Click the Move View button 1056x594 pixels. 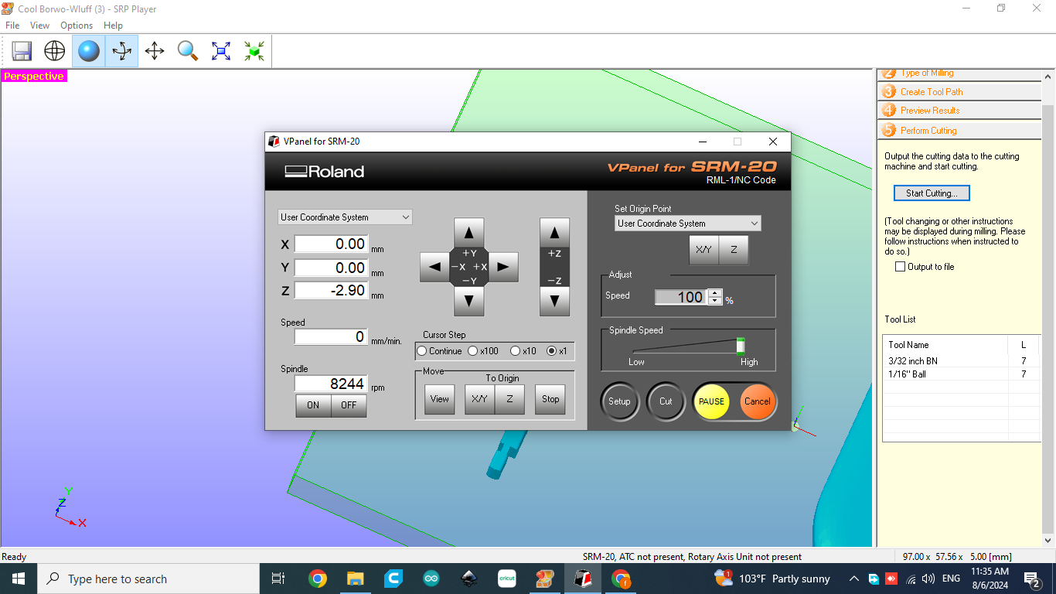[440, 399]
